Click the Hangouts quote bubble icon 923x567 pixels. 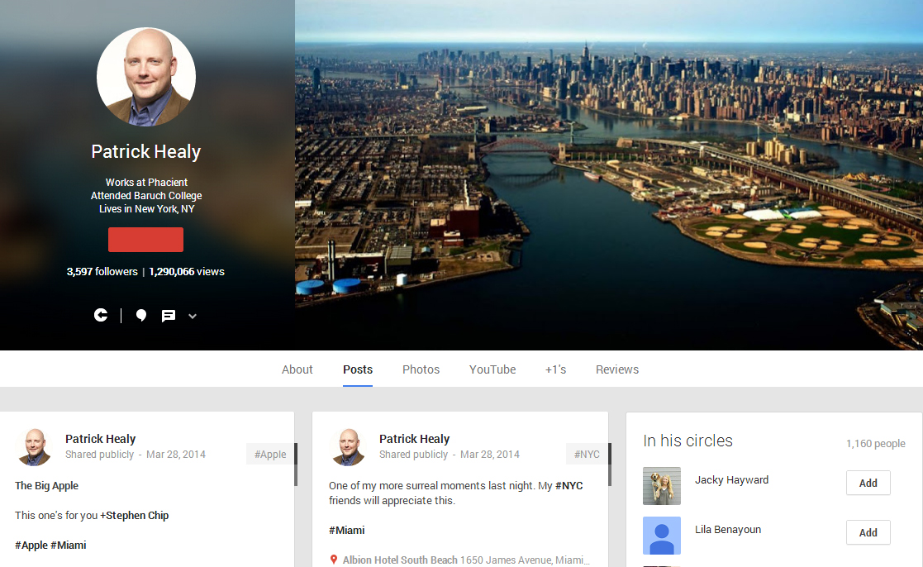click(141, 316)
